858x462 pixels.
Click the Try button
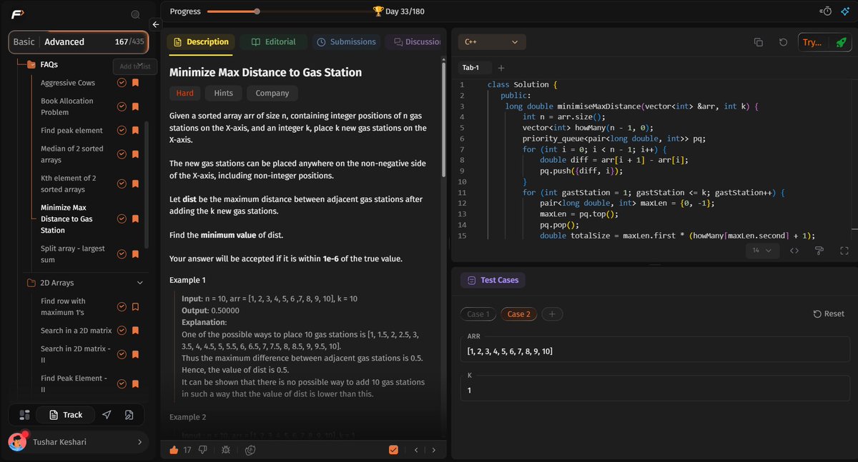pyautogui.click(x=812, y=42)
